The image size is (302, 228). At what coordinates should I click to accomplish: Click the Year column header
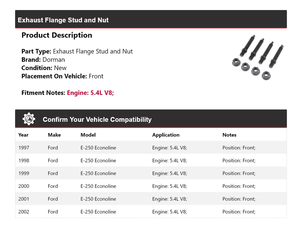pos(23,135)
